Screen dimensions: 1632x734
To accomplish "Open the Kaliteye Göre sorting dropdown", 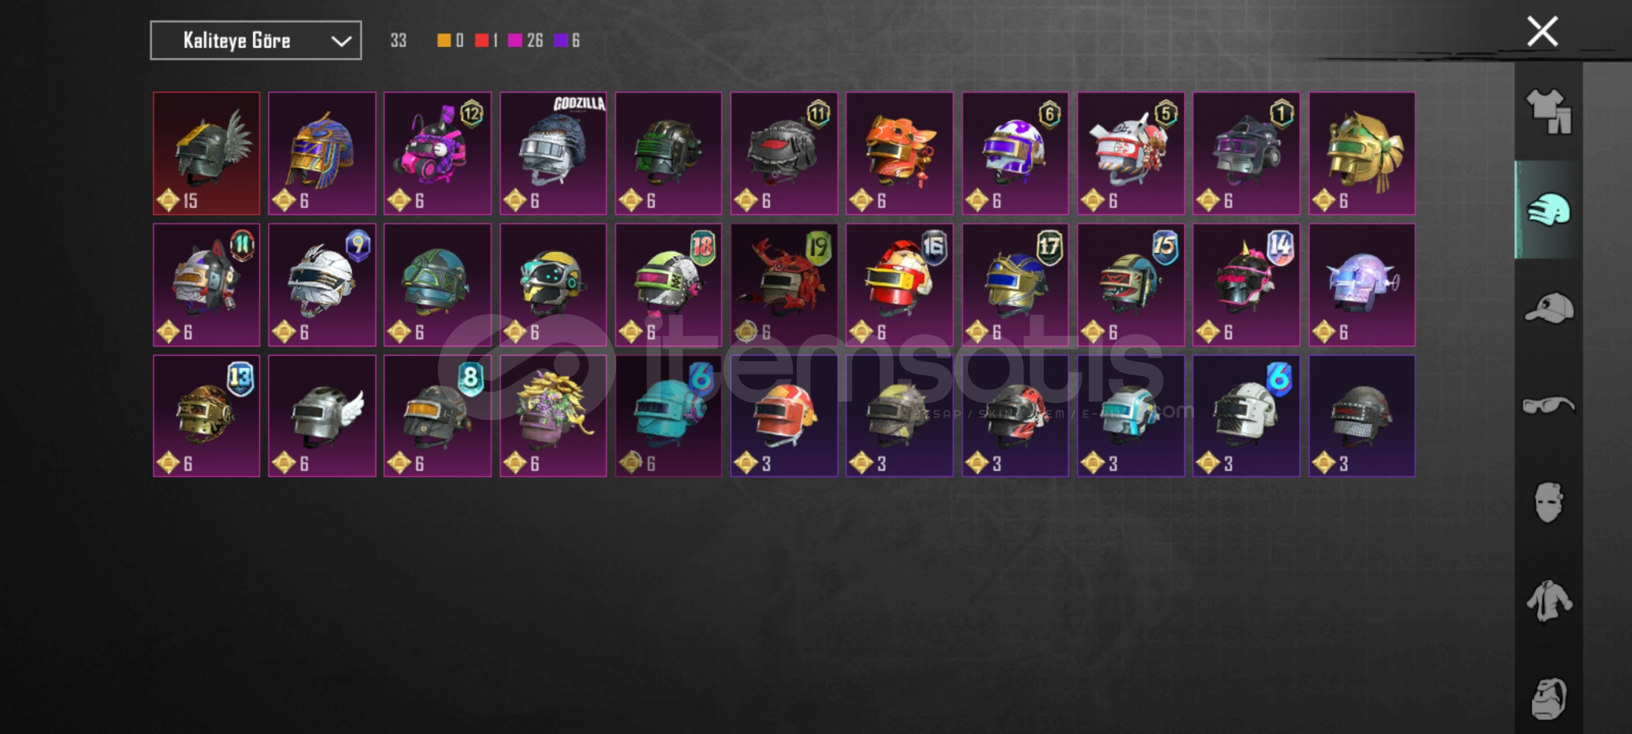I will tap(256, 41).
